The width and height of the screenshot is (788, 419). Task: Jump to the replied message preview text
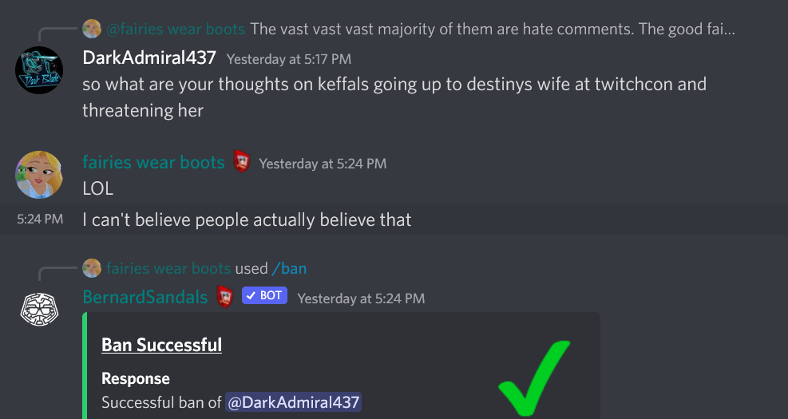(x=493, y=30)
